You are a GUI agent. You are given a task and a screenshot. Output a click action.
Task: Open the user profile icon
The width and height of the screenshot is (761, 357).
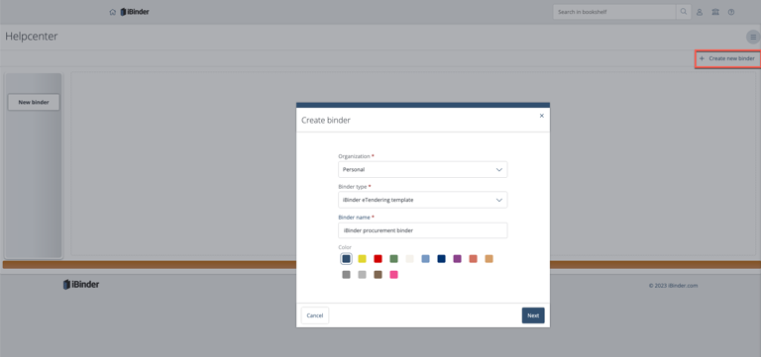[700, 12]
